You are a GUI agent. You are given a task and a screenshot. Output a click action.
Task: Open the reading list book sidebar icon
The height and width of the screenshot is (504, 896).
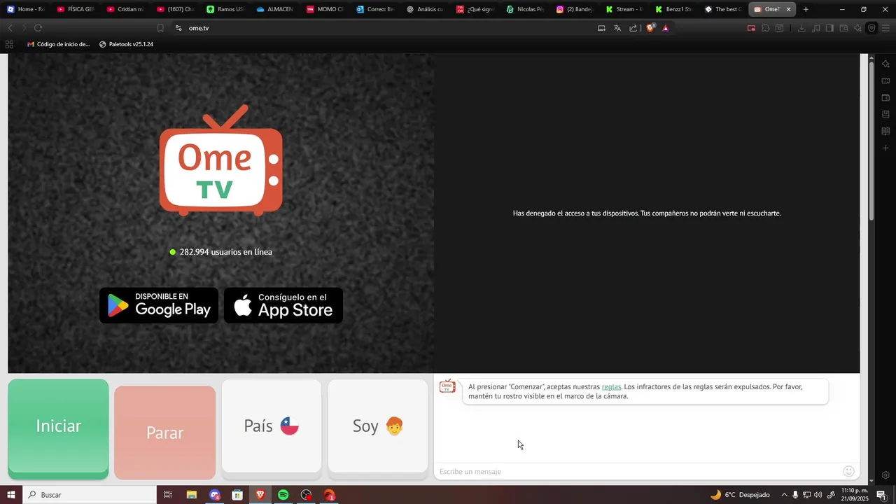click(885, 131)
